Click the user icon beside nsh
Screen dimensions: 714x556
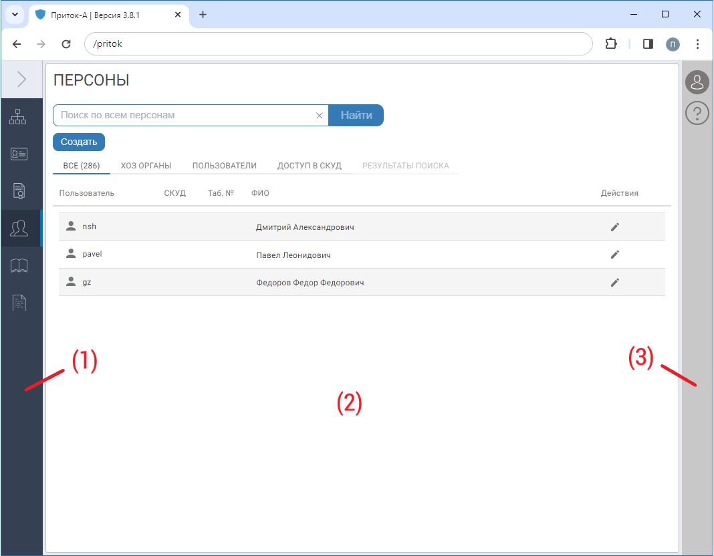coord(71,226)
